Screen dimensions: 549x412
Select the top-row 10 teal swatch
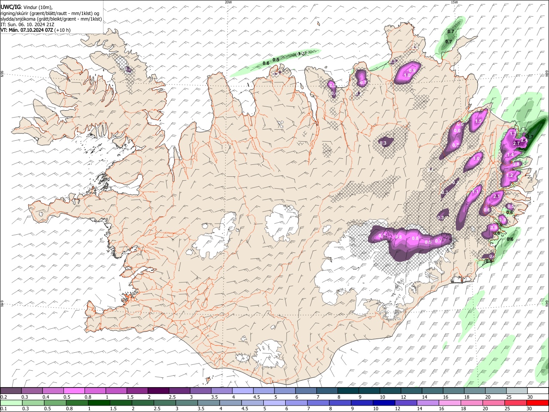point(390,391)
